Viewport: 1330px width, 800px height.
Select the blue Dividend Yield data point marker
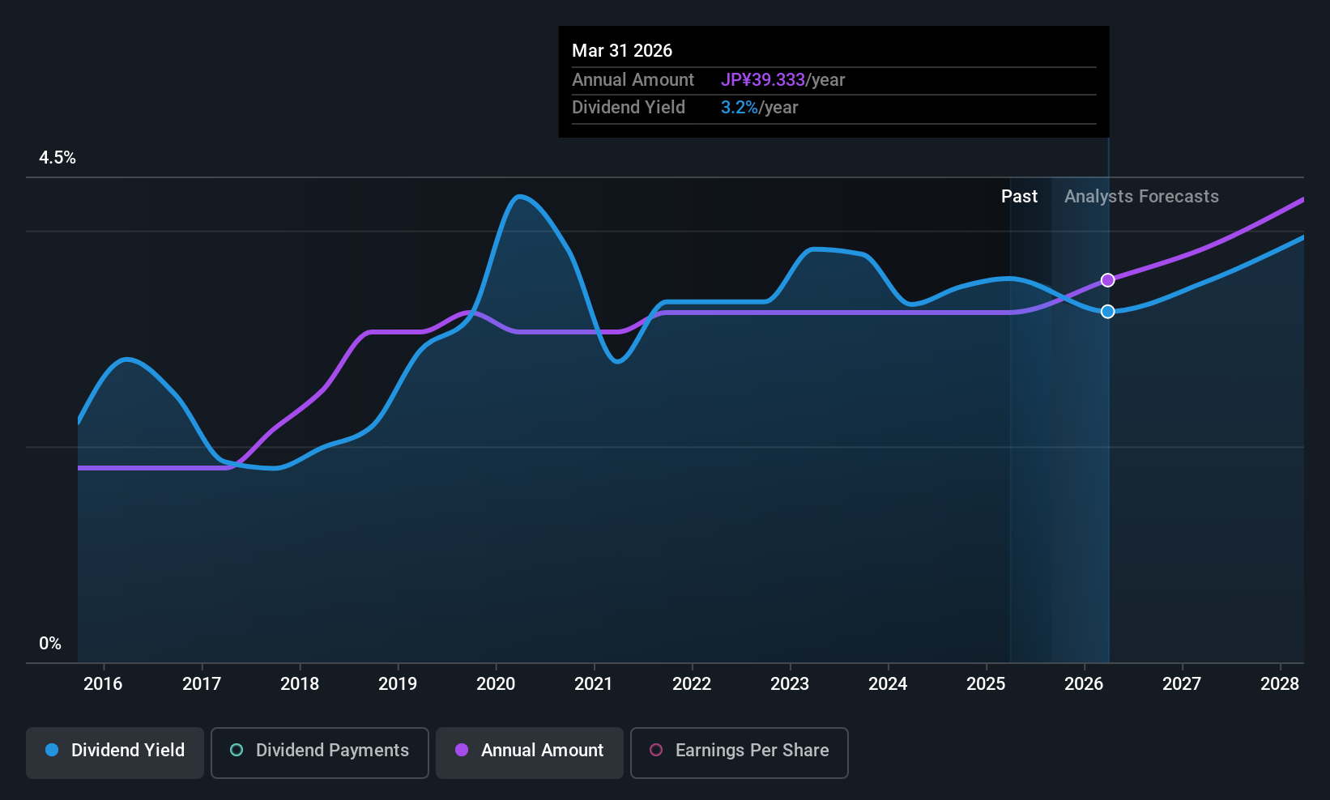(x=1108, y=312)
